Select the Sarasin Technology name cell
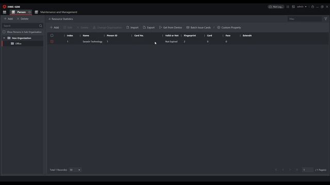Image resolution: width=330 pixels, height=185 pixels. (x=93, y=42)
